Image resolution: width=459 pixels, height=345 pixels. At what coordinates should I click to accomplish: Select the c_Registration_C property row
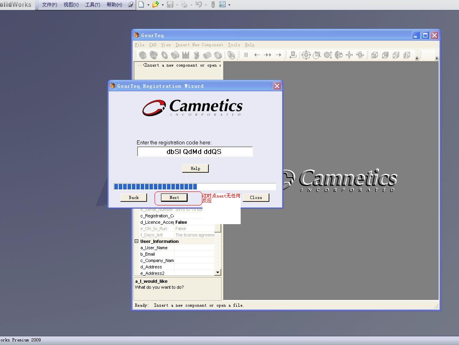point(171,216)
